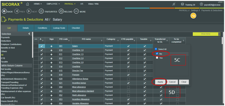Open the EMPLOYEE dropdown menu
The width and height of the screenshot is (225, 106).
tap(53, 4)
